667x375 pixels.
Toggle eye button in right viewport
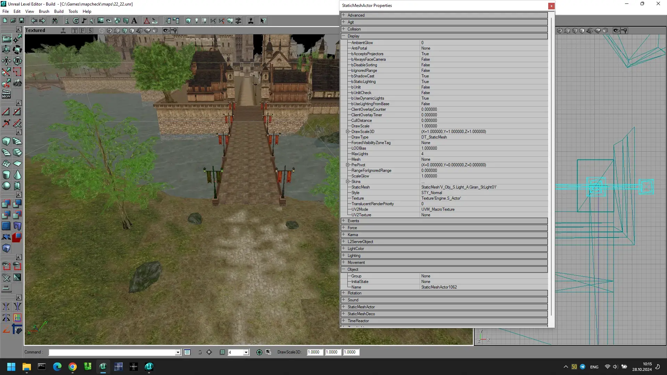point(616,31)
